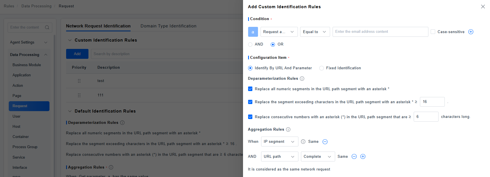Expand the Complete match type dropdown
This screenshot has height=177, width=490.
(318, 157)
